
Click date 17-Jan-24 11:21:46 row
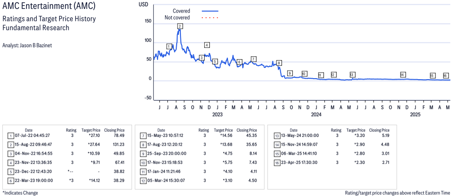(x=165, y=171)
